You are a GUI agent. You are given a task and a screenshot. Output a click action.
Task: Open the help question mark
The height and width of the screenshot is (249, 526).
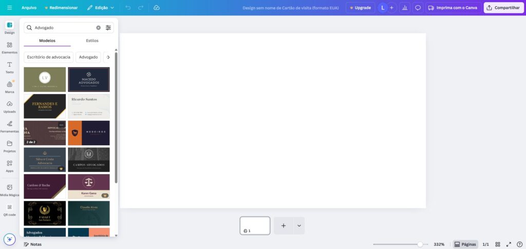[520, 244]
